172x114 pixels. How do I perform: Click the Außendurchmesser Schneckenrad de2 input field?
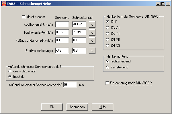pos(70,85)
